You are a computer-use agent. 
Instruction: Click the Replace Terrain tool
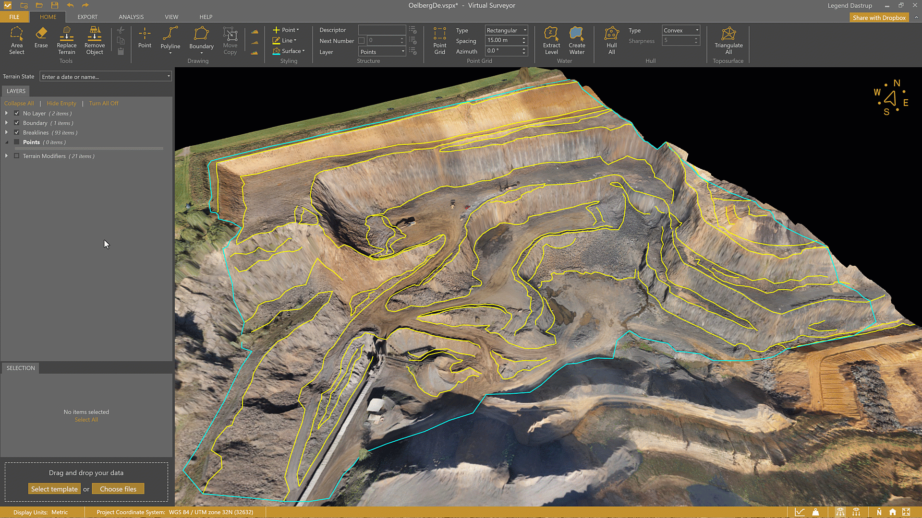coord(66,40)
